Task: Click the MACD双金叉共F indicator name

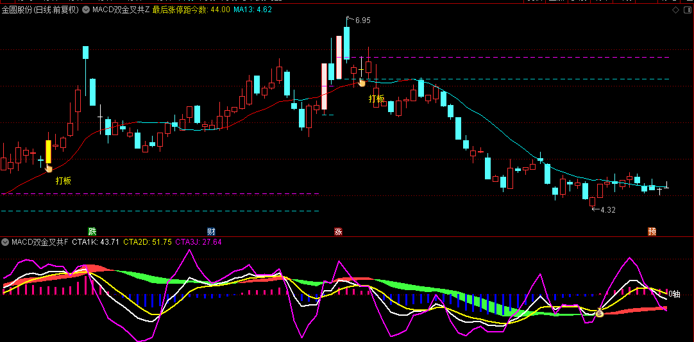Action: pyautogui.click(x=40, y=242)
